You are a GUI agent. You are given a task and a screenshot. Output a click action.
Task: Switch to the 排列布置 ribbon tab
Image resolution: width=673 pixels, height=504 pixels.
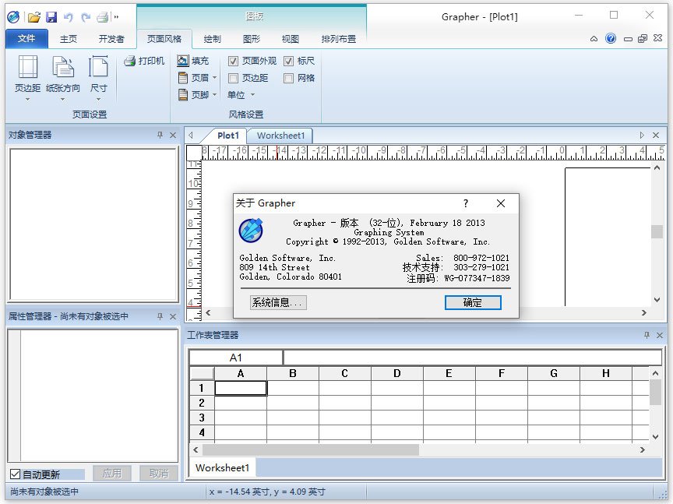(339, 39)
